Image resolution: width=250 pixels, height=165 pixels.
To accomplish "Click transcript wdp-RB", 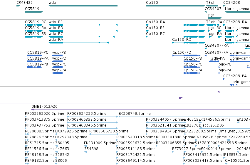I will coord(83,25).
